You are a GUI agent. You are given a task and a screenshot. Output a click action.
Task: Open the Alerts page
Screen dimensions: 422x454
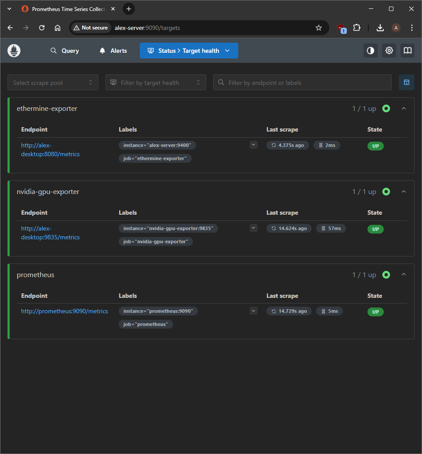(x=113, y=51)
